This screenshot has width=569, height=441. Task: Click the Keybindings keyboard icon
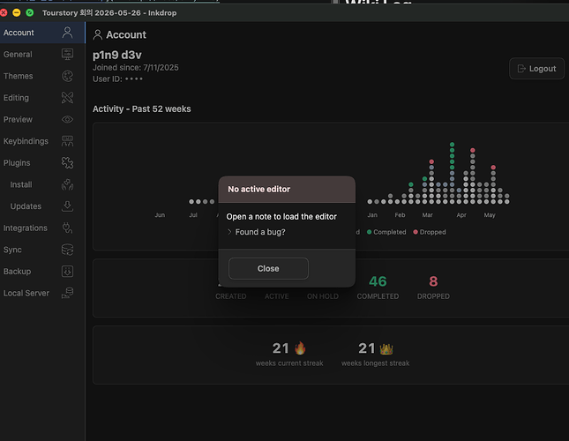[67, 141]
